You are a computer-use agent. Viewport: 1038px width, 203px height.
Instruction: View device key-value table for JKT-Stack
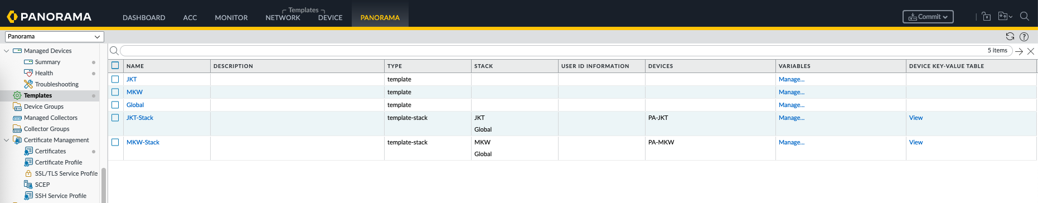[916, 118]
